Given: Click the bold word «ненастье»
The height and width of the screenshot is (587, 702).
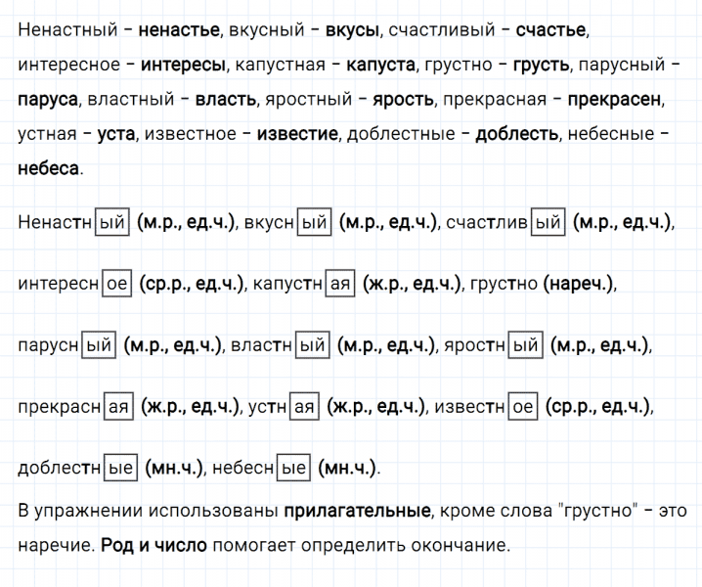Looking at the screenshot, I should [179, 31].
